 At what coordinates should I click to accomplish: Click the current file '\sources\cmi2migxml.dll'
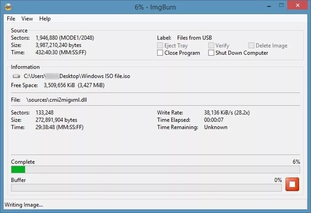(x=57, y=100)
